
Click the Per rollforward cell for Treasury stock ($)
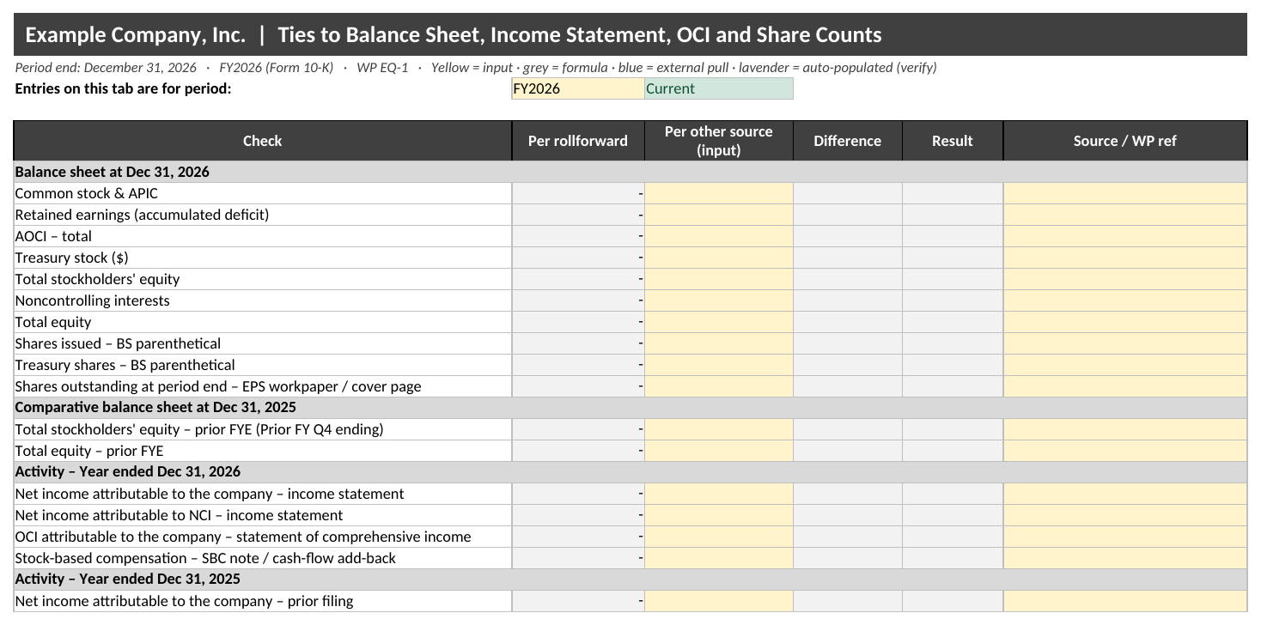578,258
